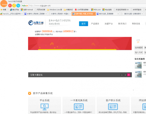
Task: Show slide 2 of the banner carousel
Action: (125, 75)
